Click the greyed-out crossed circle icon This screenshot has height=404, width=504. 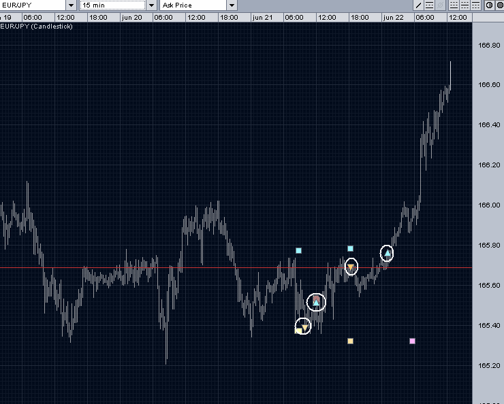click(441, 5)
